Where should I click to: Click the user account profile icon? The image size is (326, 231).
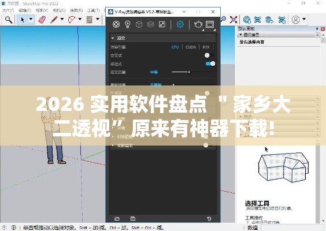(x=295, y=20)
